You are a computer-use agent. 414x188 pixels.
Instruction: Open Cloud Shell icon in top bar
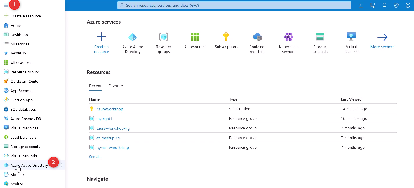(361, 5)
